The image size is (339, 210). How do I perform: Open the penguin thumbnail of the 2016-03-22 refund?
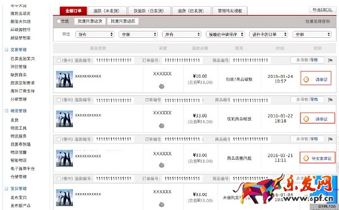[64, 119]
